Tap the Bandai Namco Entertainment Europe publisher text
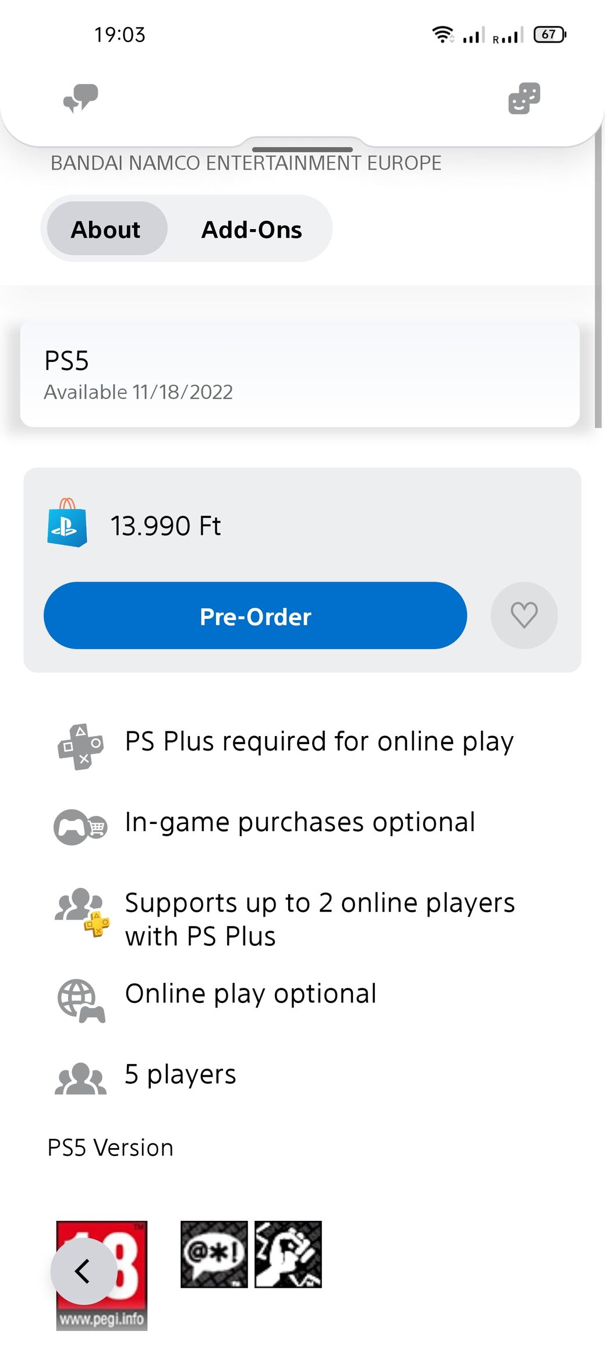The height and width of the screenshot is (1352, 605). click(x=246, y=163)
